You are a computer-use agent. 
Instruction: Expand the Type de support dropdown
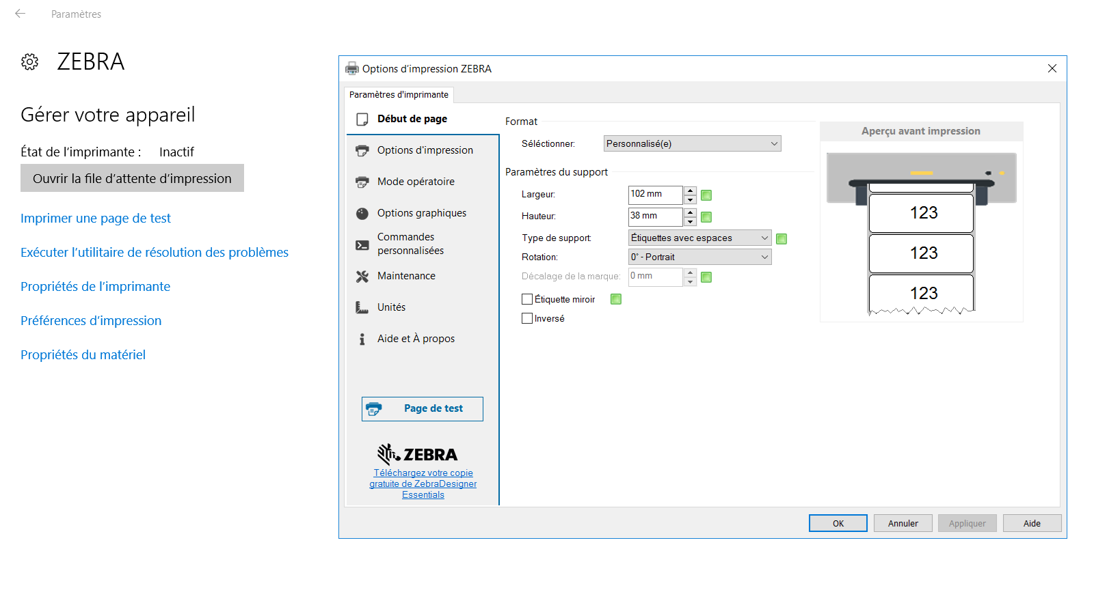[699, 238]
